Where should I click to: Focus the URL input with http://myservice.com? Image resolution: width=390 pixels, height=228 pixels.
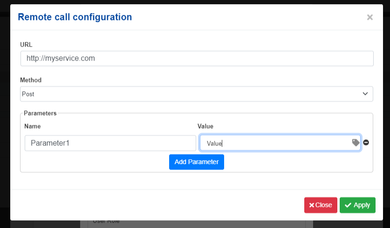197,58
